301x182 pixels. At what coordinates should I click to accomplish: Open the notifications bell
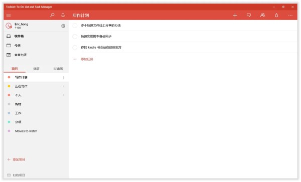pyautogui.click(x=63, y=15)
